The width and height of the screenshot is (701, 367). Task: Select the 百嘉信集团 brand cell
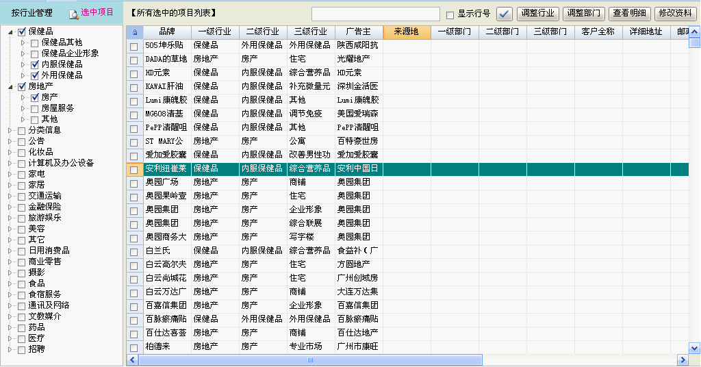tap(167, 306)
